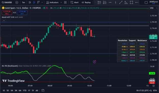Set date range to 1D
Screen dimensions: 159x93
[4, 90]
